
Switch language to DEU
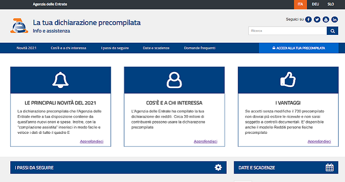(x=315, y=4)
